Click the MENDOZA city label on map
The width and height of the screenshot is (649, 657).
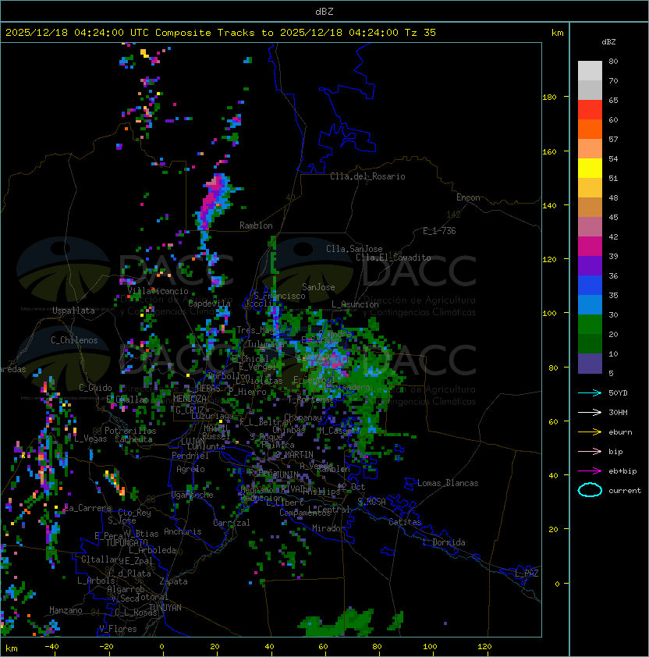[190, 398]
